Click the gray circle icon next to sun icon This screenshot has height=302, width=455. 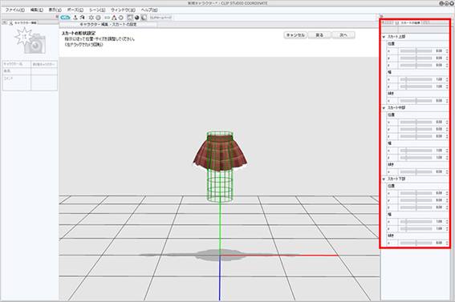pyautogui.click(x=99, y=18)
